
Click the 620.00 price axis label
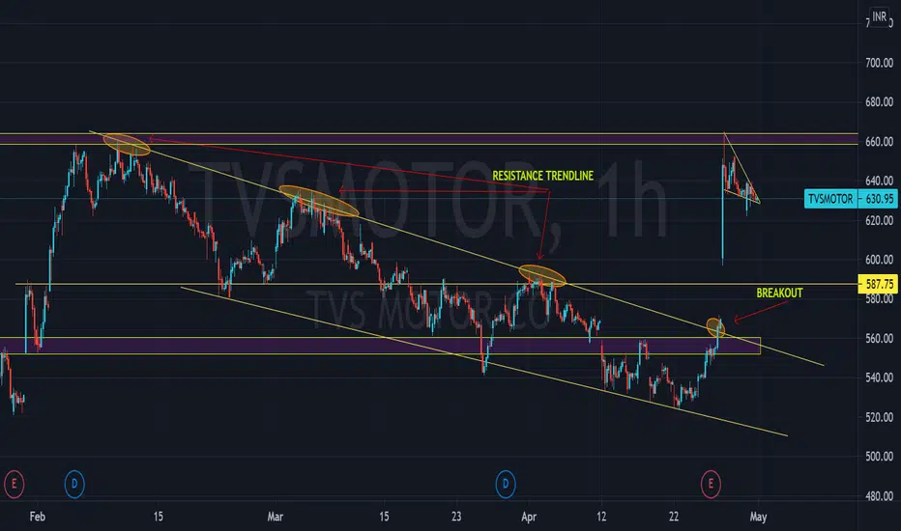pyautogui.click(x=879, y=220)
